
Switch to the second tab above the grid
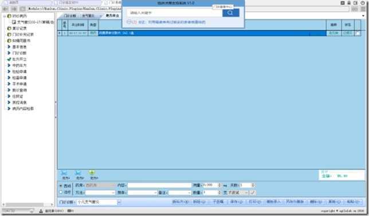[88, 16]
